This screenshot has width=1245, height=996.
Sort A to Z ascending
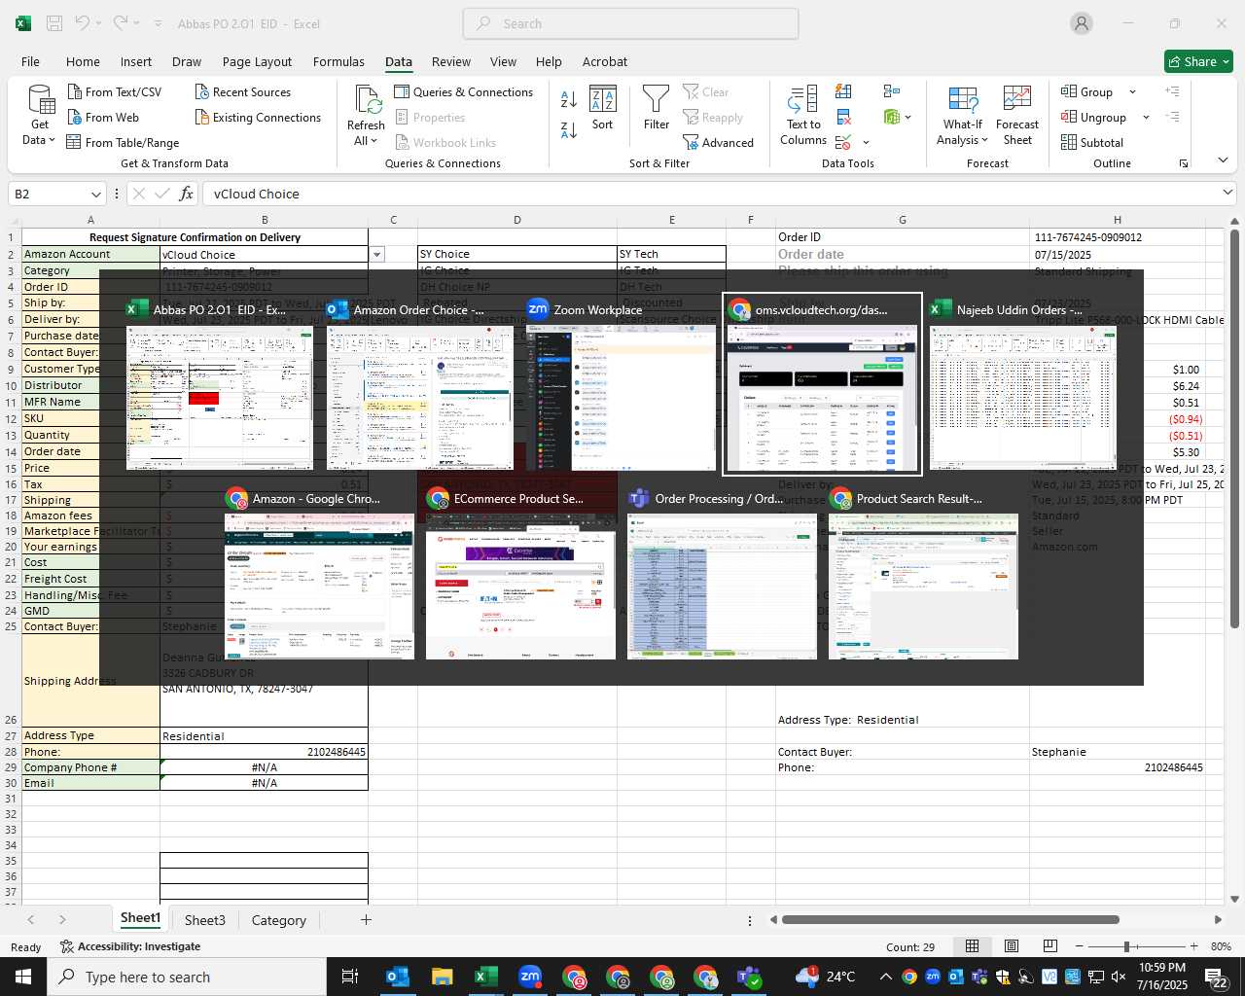tap(569, 98)
